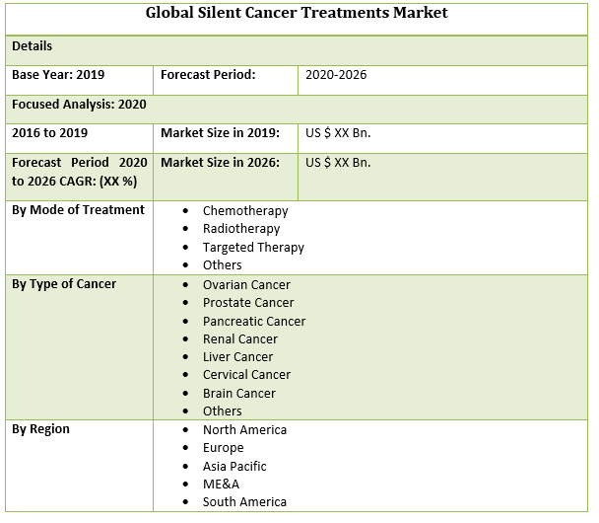Click the Asia Pacific region entry
The width and height of the screenshot is (599, 523).
234,466
